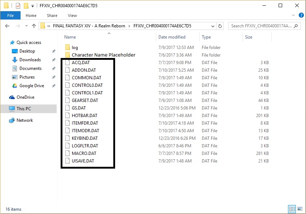The width and height of the screenshot is (306, 214).
Task: Select Pictures in navigation pane
Action: point(27,77)
